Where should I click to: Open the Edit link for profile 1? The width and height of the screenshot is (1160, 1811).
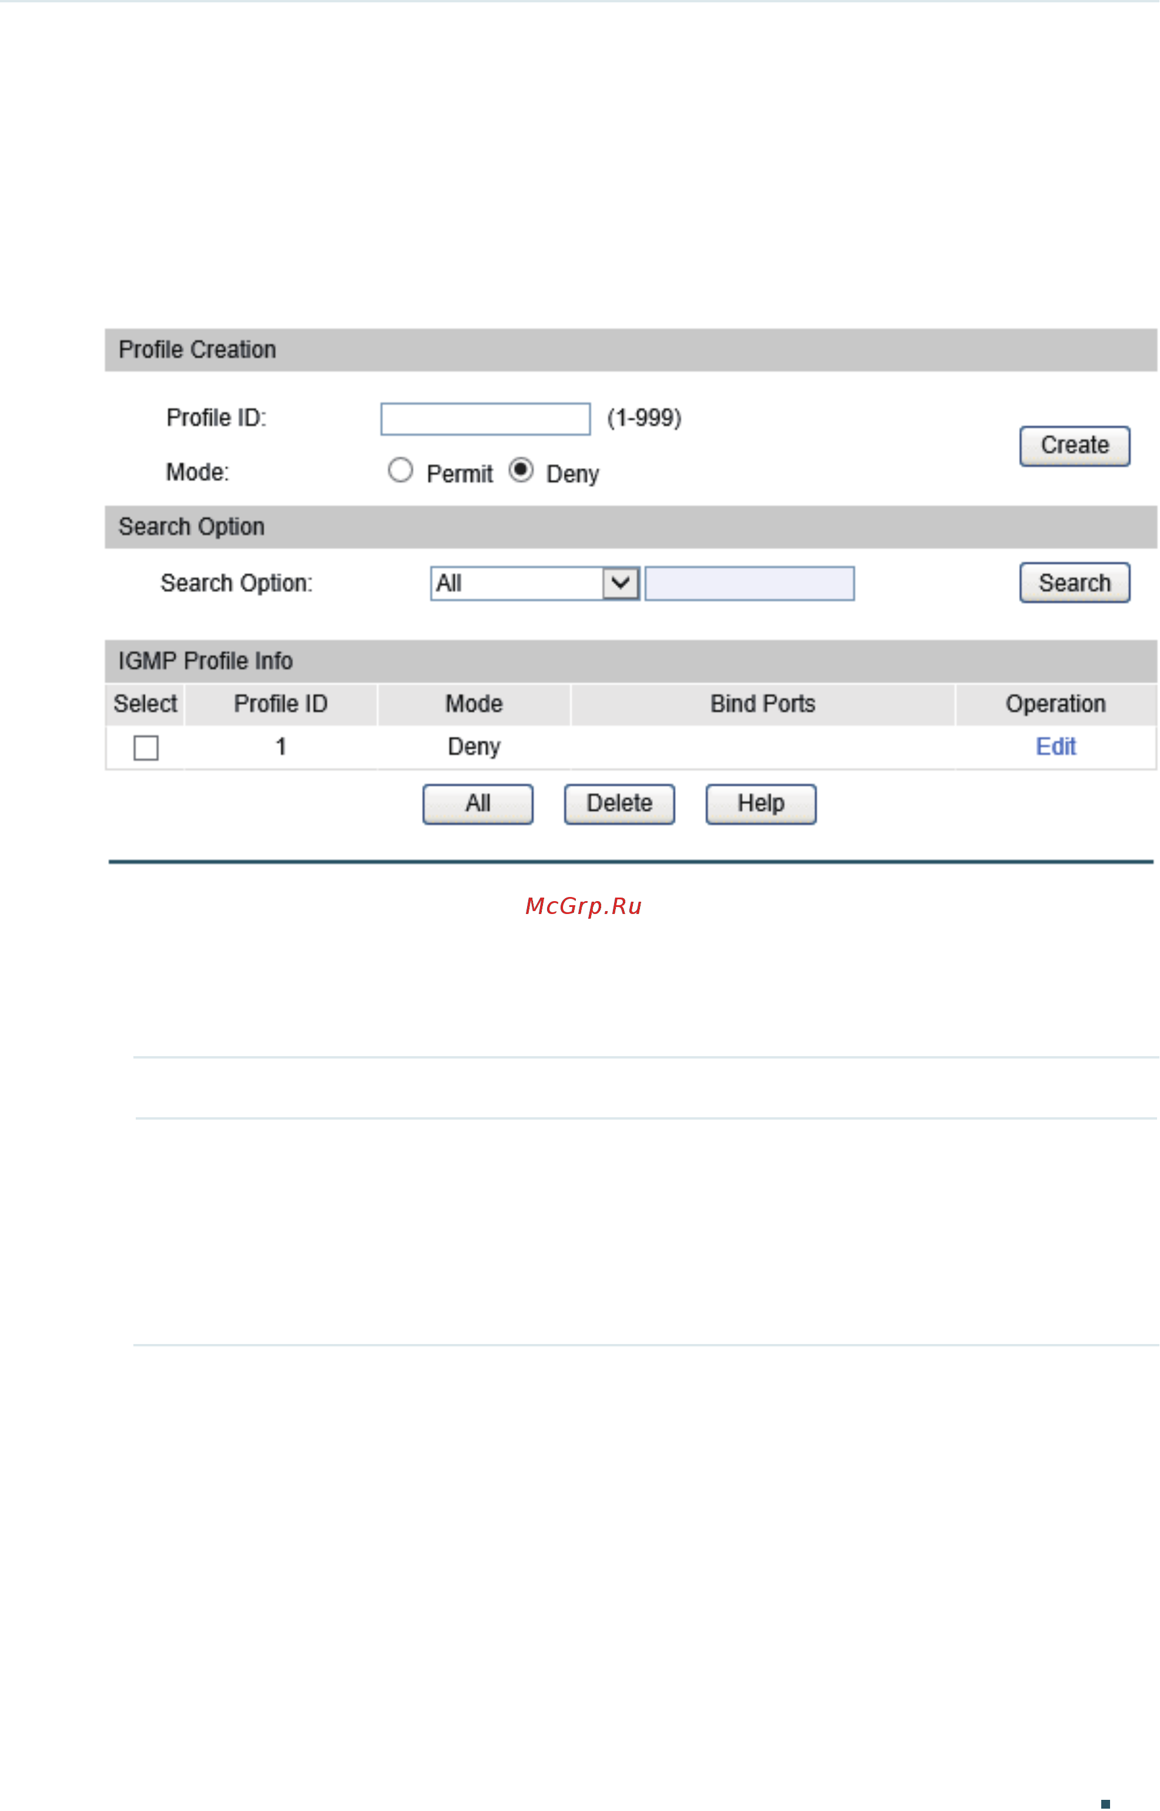(x=1056, y=747)
